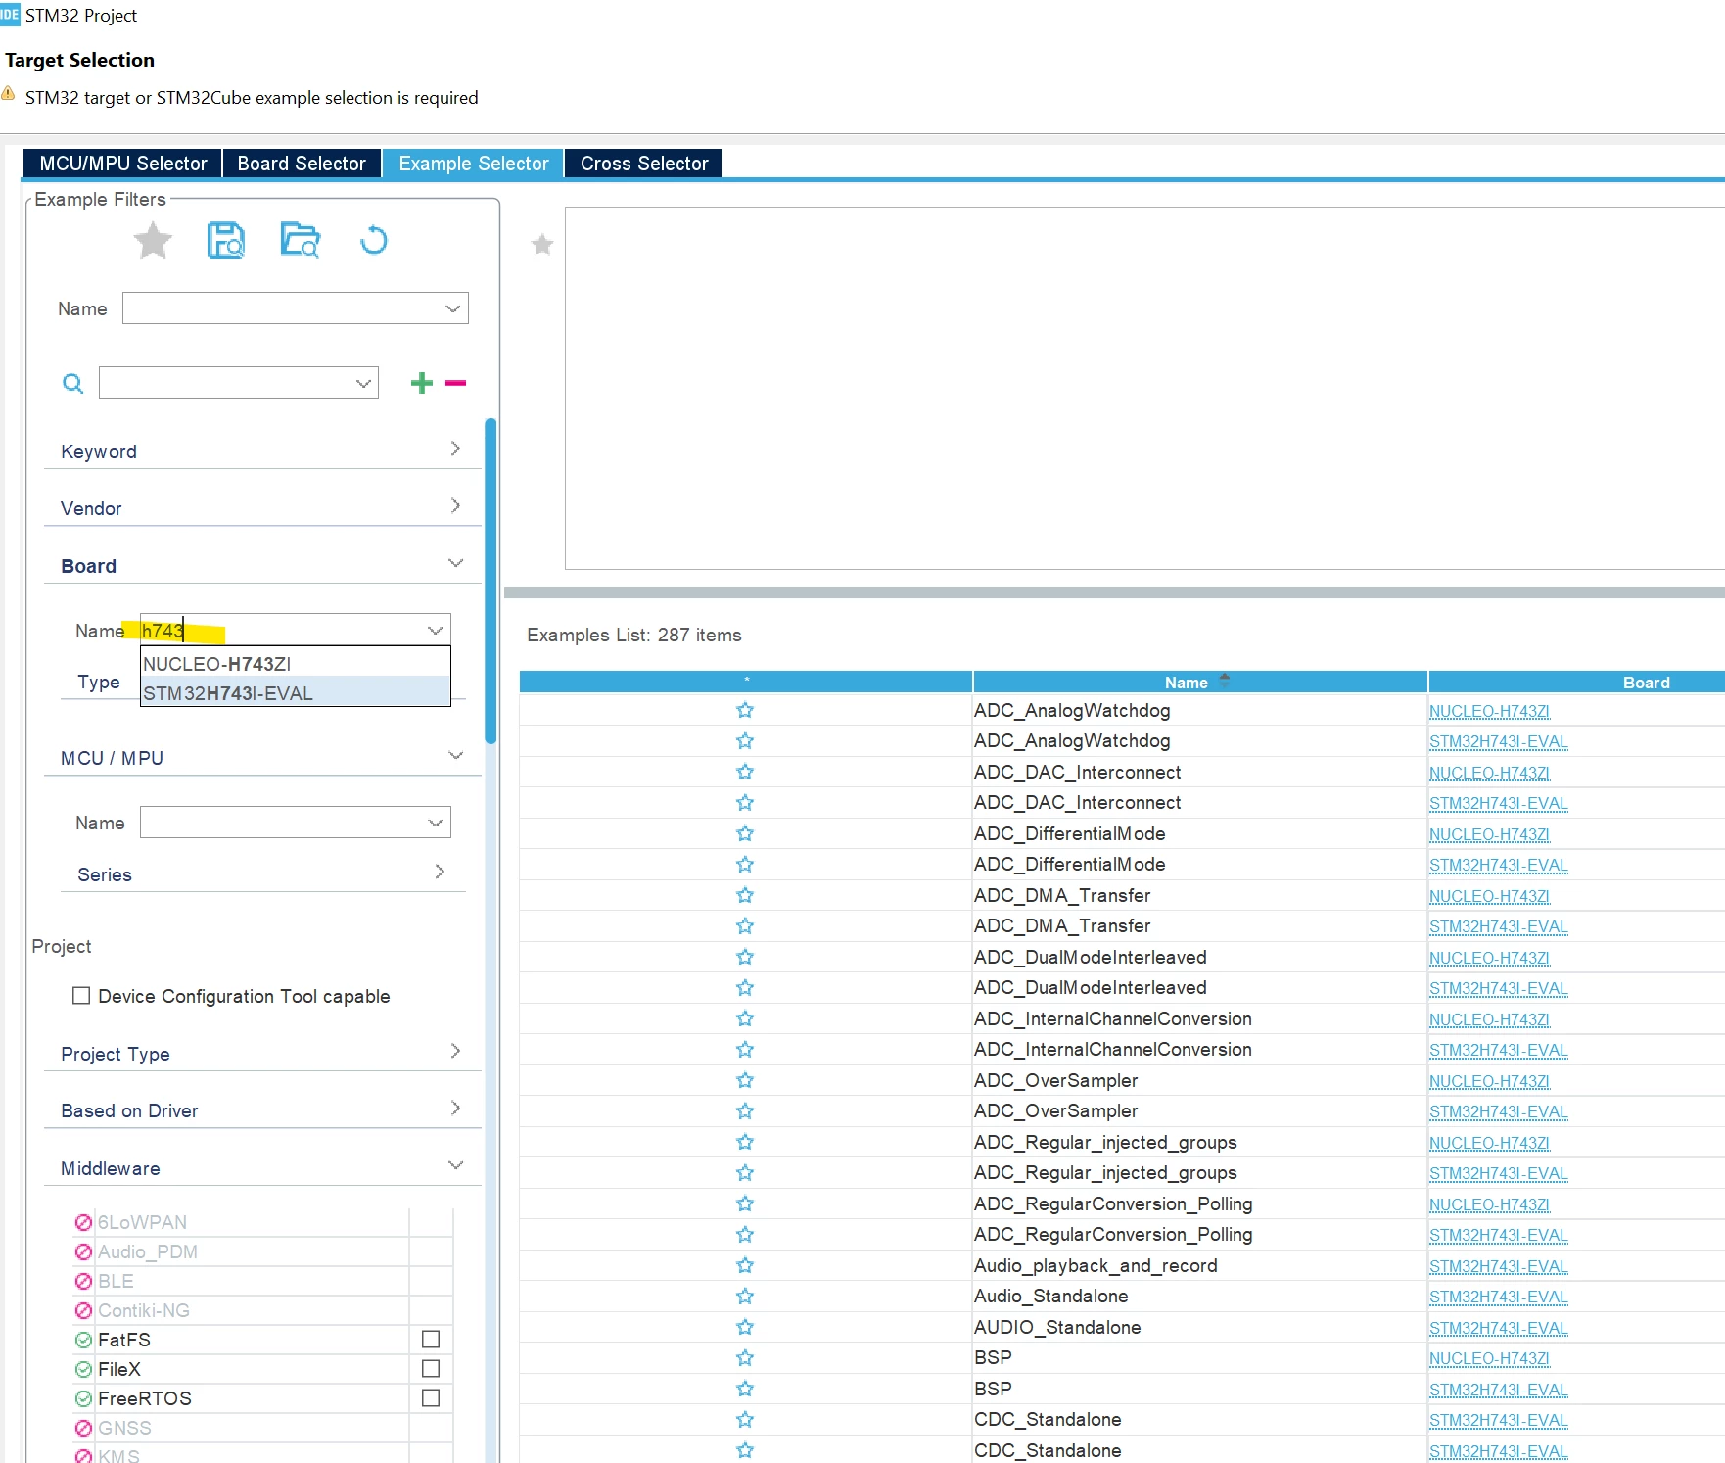Image resolution: width=1725 pixels, height=1463 pixels.
Task: Open NUCLEO-H743ZI link for ADC_DMA_Transfer
Action: [1489, 896]
